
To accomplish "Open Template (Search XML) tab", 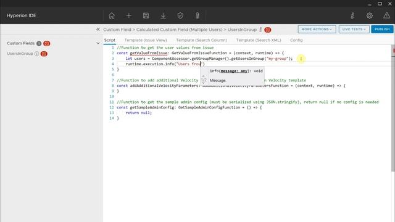I will pyautogui.click(x=259, y=40).
